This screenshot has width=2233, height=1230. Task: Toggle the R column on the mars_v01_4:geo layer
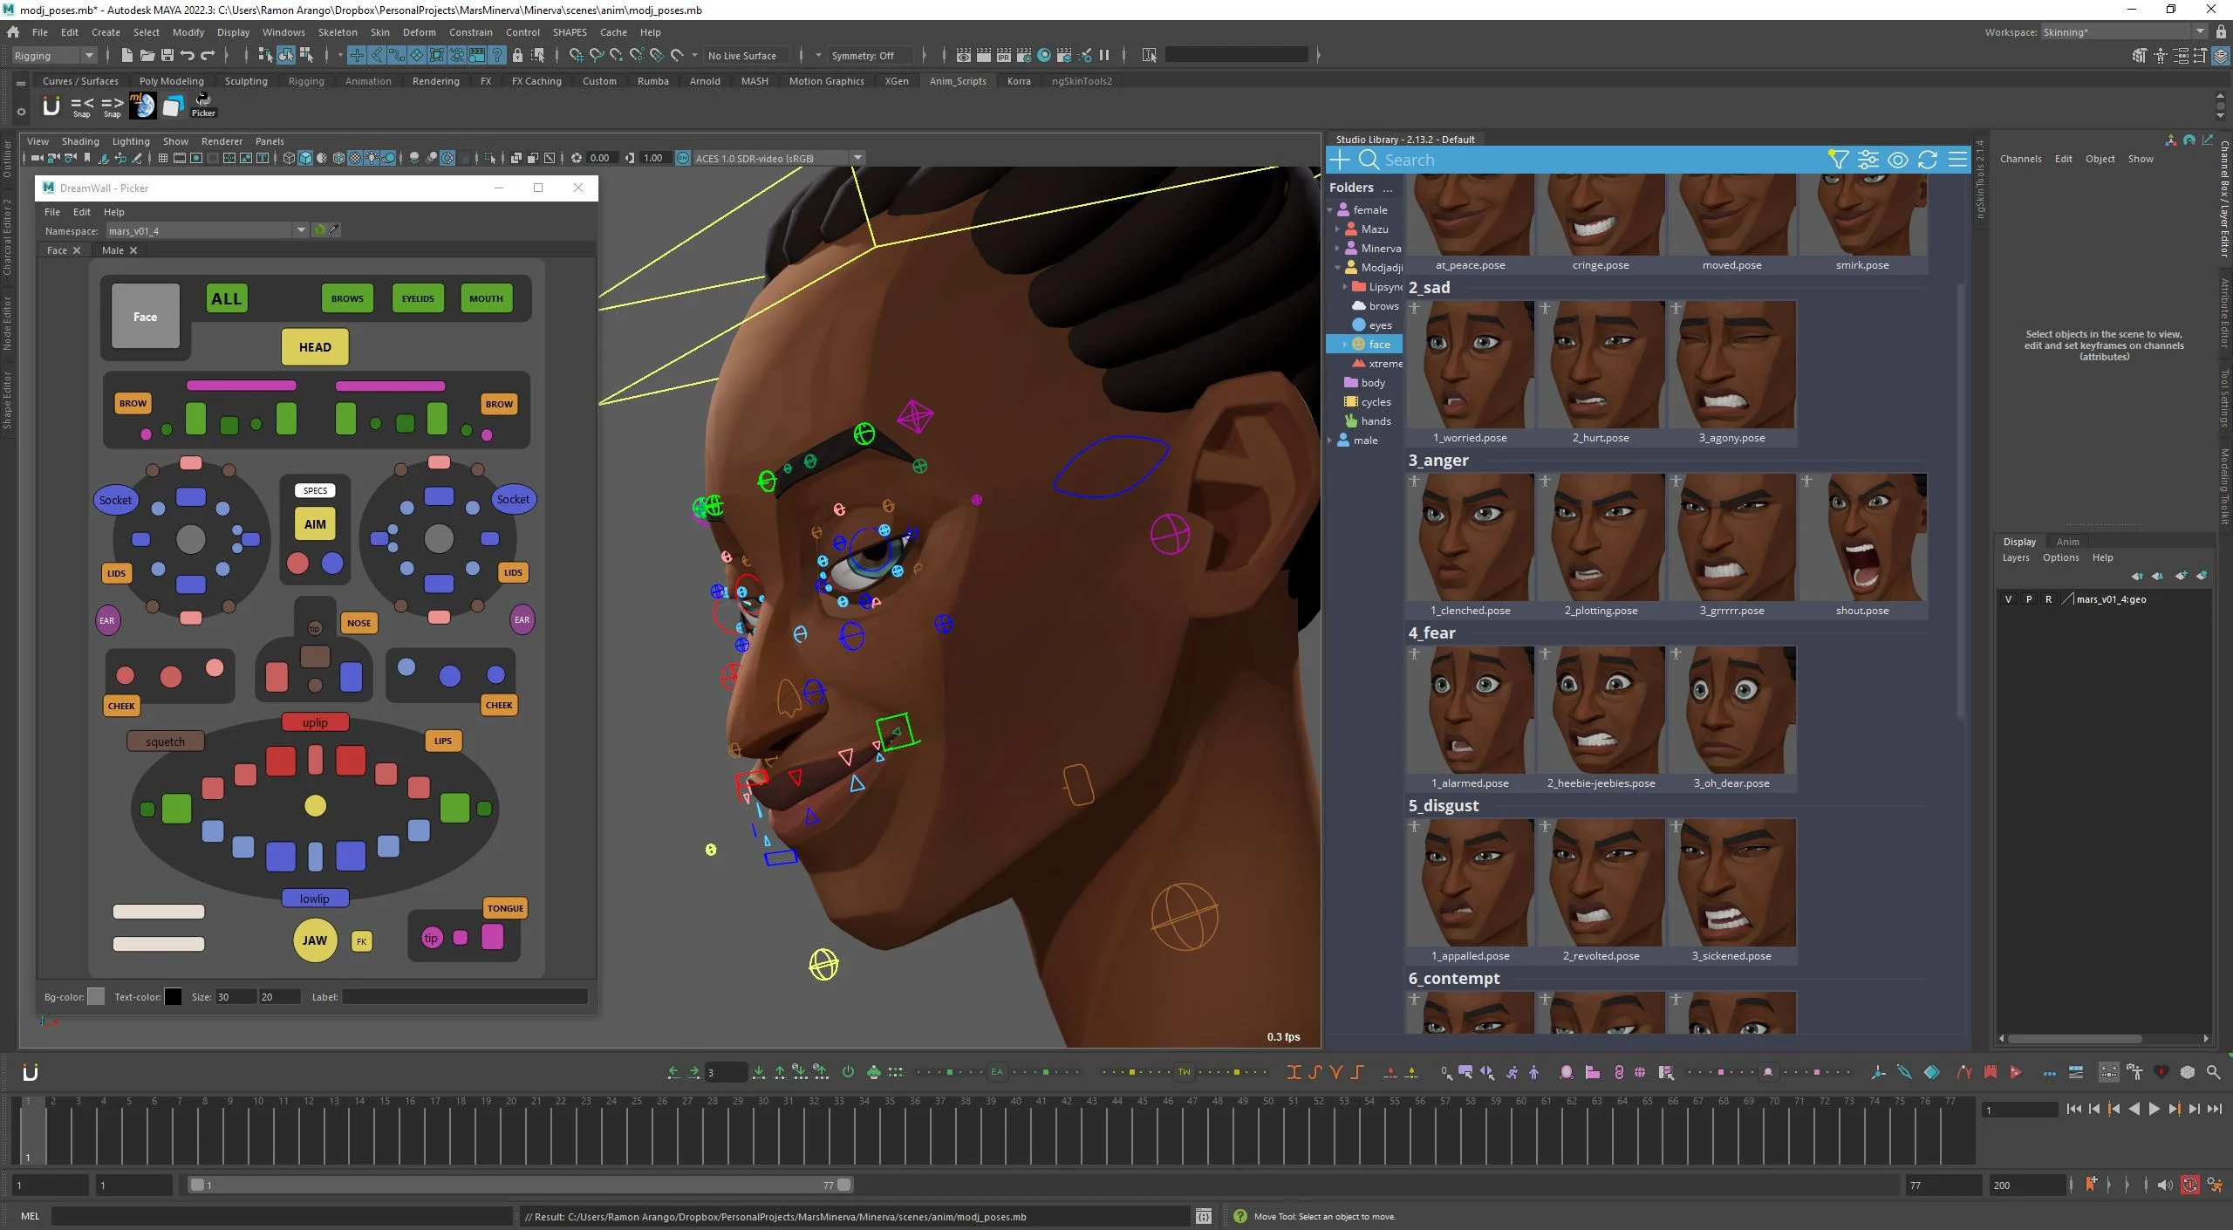2048,599
